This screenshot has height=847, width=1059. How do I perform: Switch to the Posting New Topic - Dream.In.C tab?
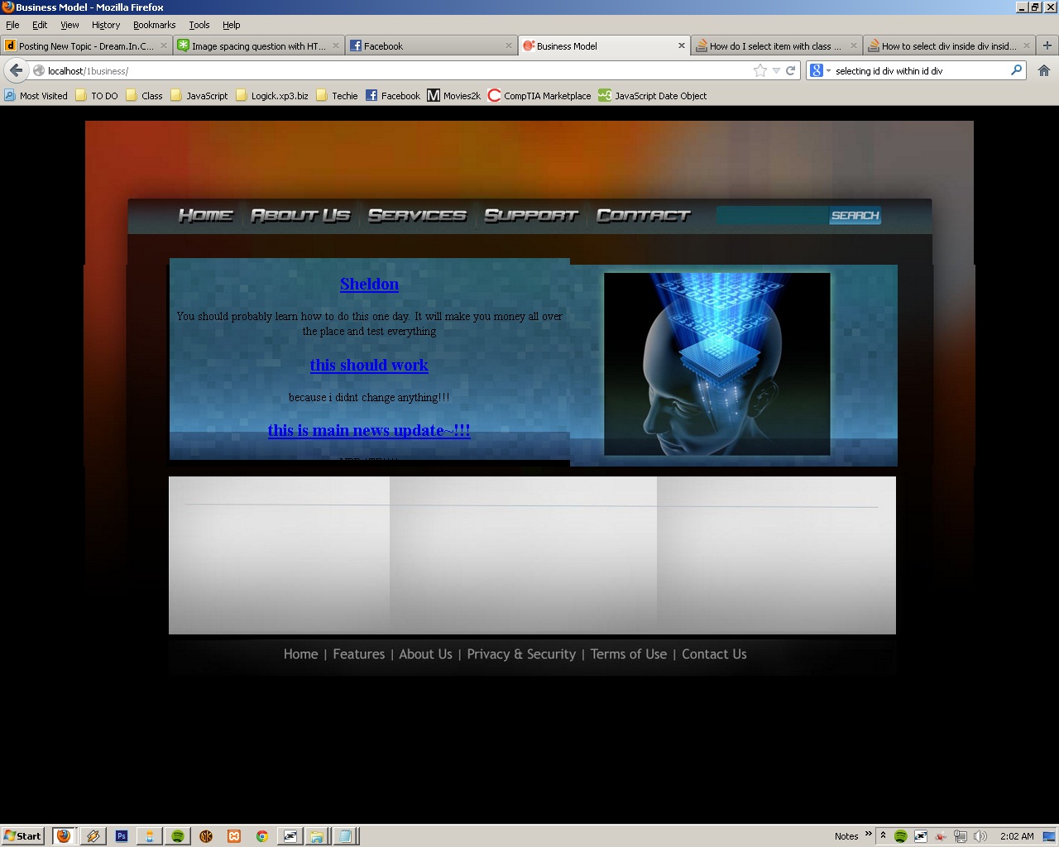pos(86,45)
